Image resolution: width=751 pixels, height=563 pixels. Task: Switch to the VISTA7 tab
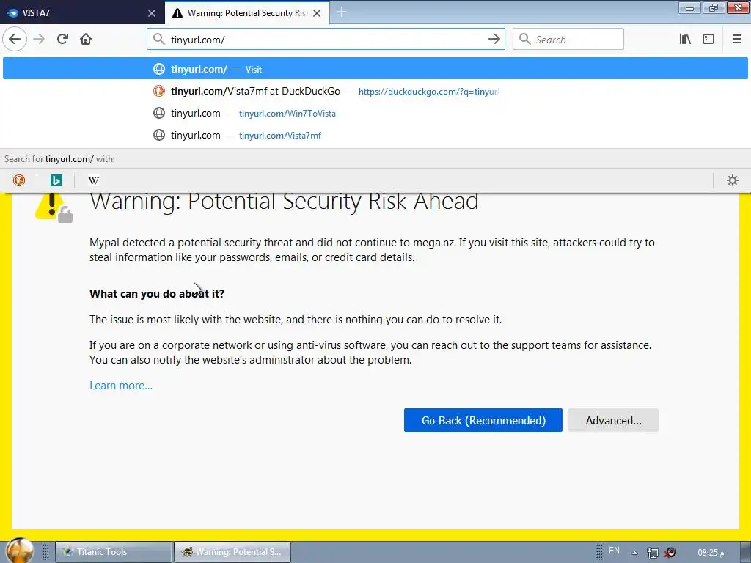tap(81, 13)
